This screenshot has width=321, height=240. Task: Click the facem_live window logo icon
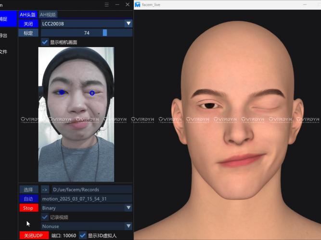pyautogui.click(x=138, y=4)
